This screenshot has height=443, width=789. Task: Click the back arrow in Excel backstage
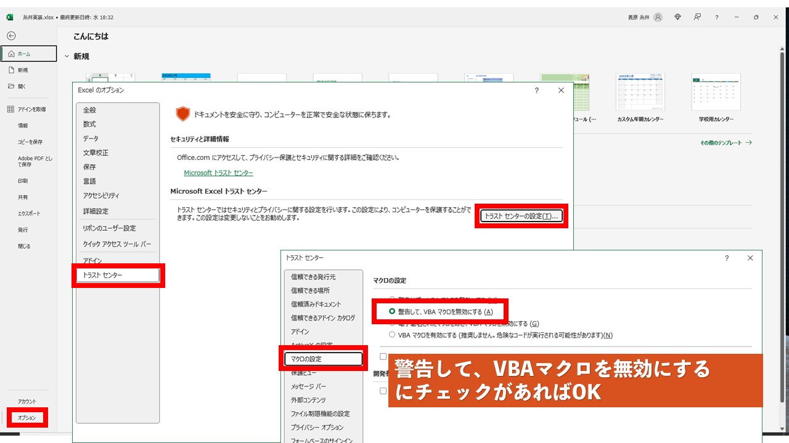point(11,36)
